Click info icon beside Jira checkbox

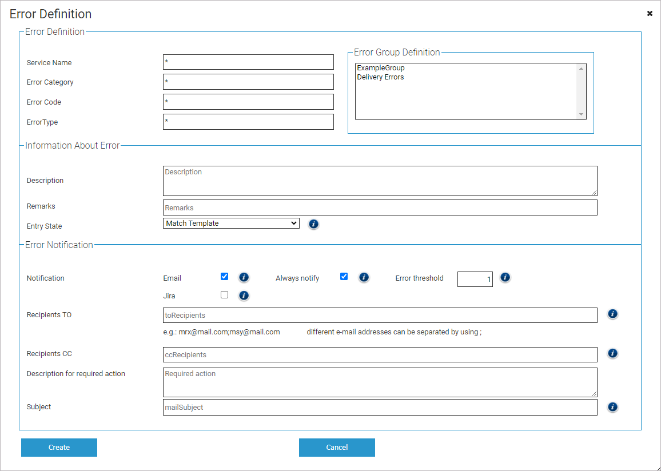(x=244, y=296)
